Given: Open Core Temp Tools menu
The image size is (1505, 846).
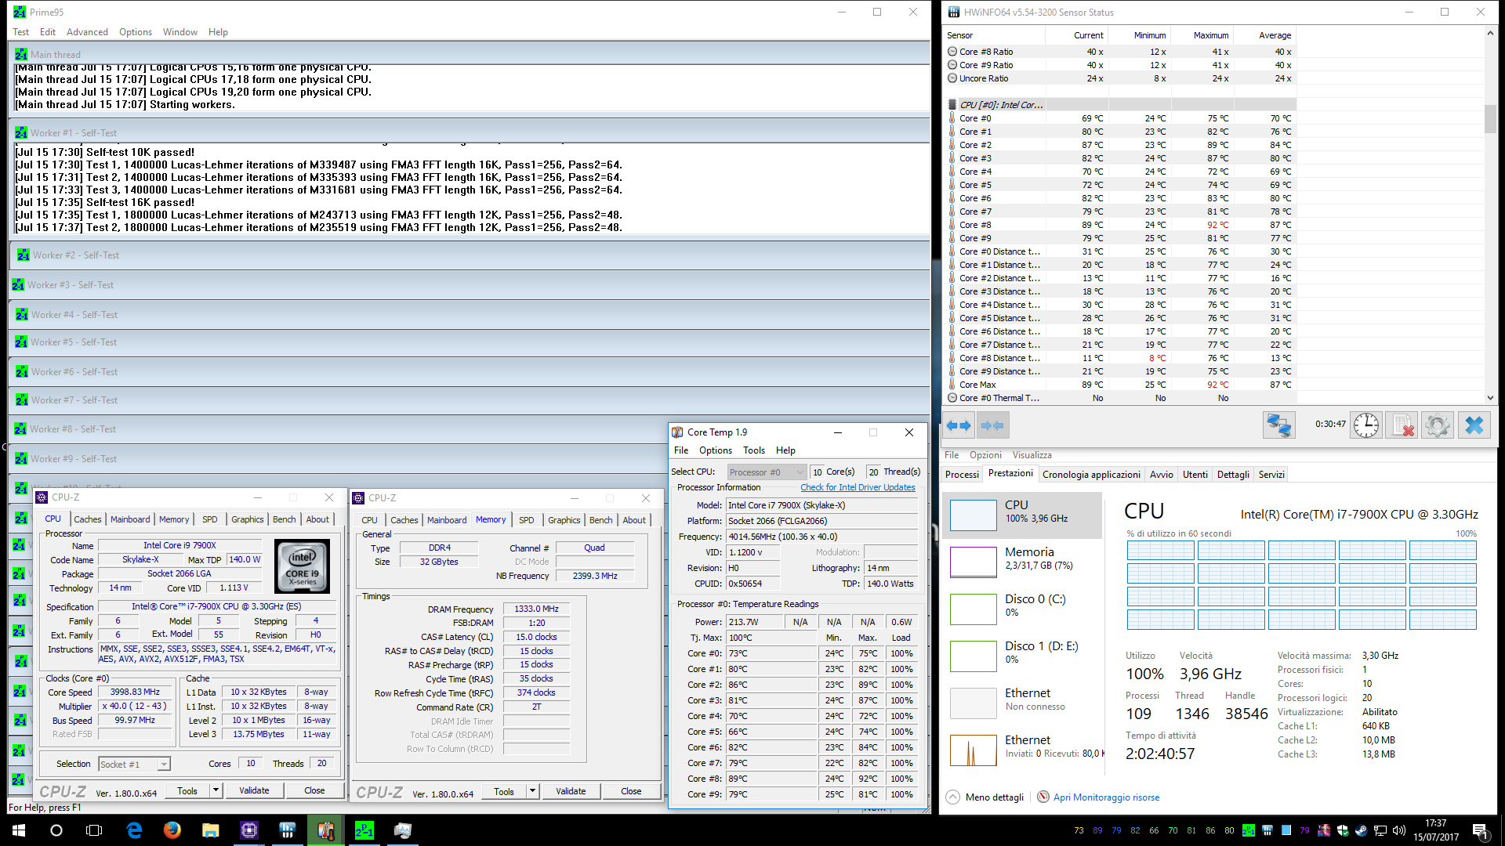Looking at the screenshot, I should 754,450.
